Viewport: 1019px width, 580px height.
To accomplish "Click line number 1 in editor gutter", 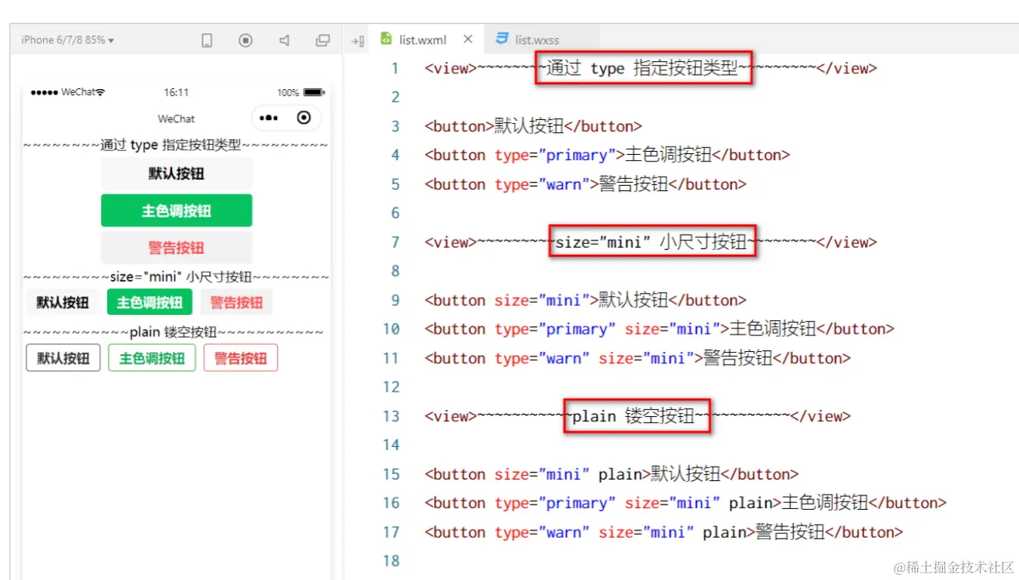I will [x=394, y=69].
